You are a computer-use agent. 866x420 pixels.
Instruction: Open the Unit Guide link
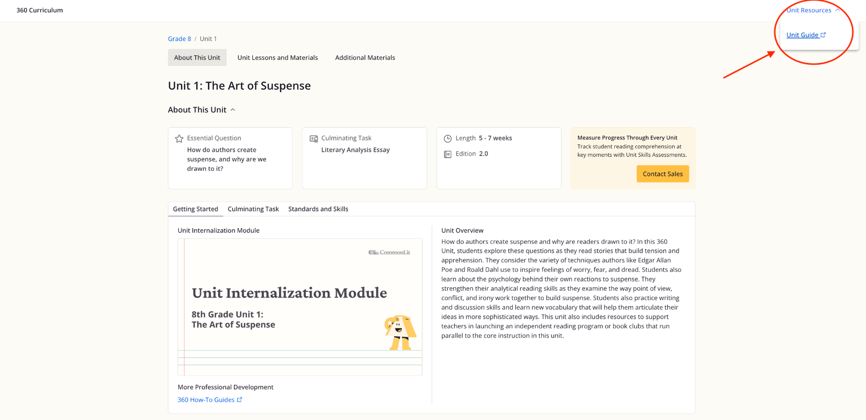[802, 35]
